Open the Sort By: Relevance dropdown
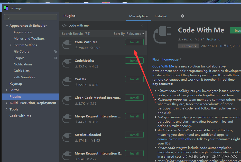Viewport: 241px width, 162px height. coord(129,33)
